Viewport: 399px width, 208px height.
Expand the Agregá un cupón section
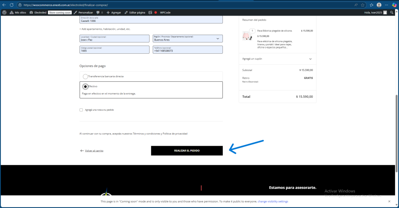coord(277,59)
